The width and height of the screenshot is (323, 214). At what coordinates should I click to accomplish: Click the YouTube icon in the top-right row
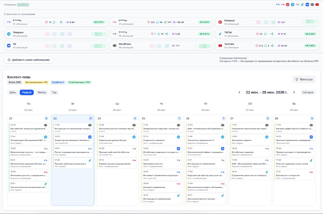pyautogui.click(x=317, y=4)
